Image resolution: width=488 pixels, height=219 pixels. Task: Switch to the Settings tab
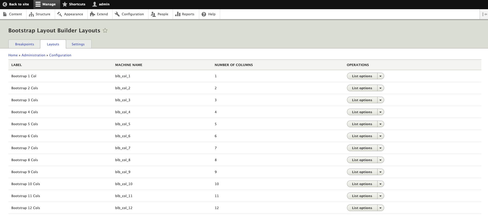point(78,44)
